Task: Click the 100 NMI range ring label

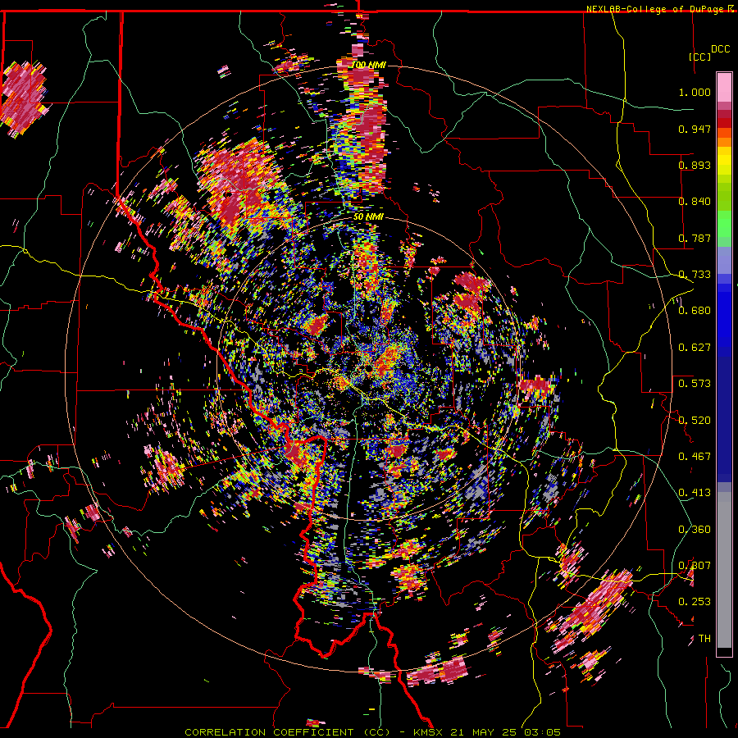Action: pyautogui.click(x=368, y=65)
